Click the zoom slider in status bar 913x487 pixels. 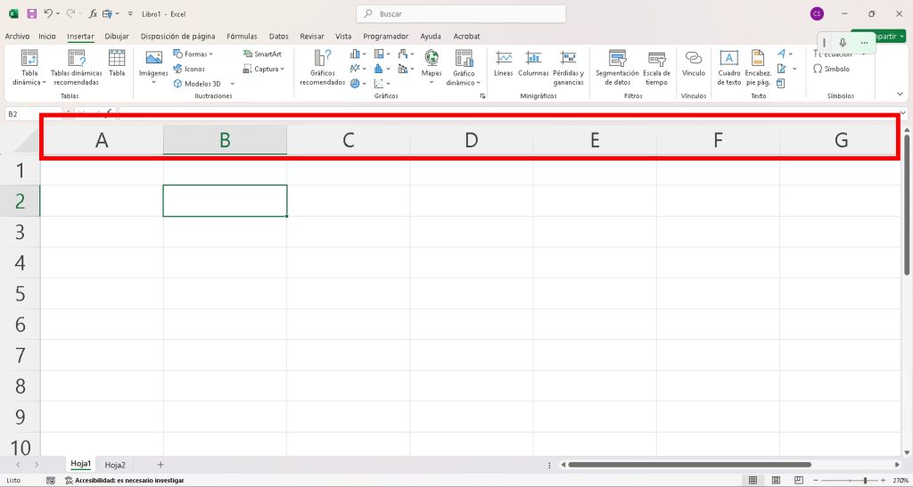[864, 480]
